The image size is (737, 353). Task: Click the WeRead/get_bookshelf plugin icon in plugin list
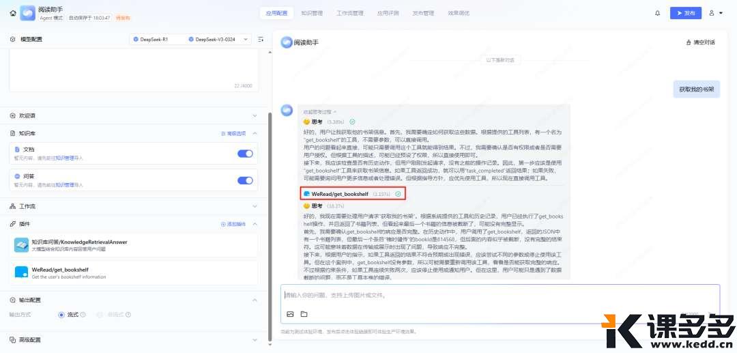22,272
